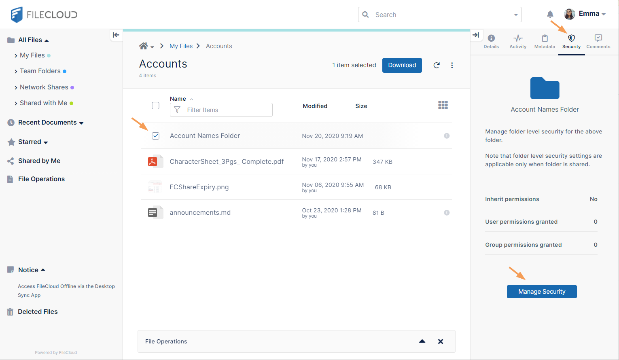Collapse the right details panel

tap(476, 35)
